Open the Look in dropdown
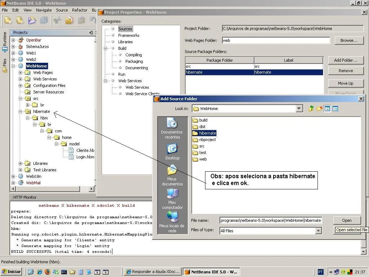369x277 pixels. (299, 109)
